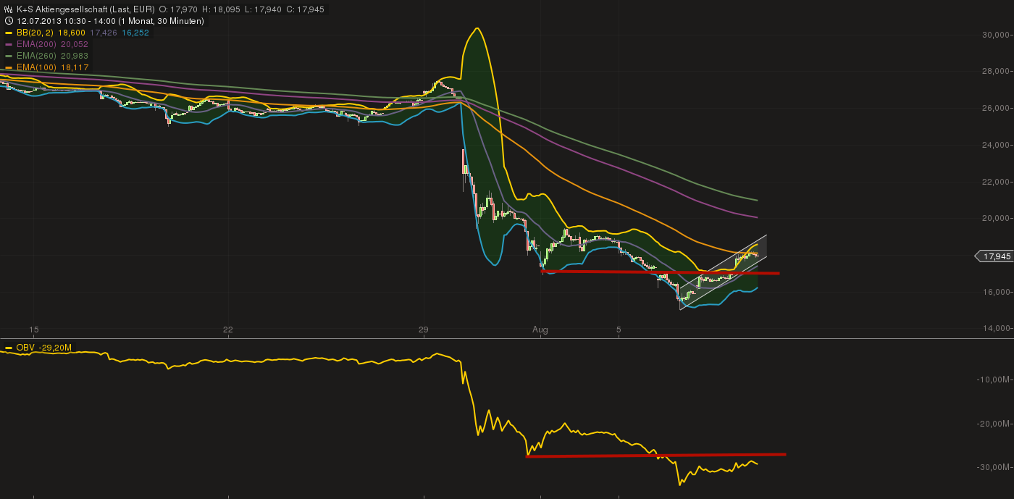Viewport: 1014px width, 499px height.
Task: Click the green EMA(260) legend marker
Action: click(x=9, y=56)
